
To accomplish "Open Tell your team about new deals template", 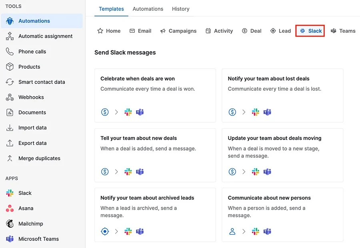I will click(x=155, y=155).
